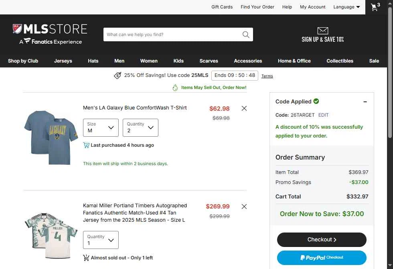
Task: Open the Jerseys menu
Action: pos(63,61)
